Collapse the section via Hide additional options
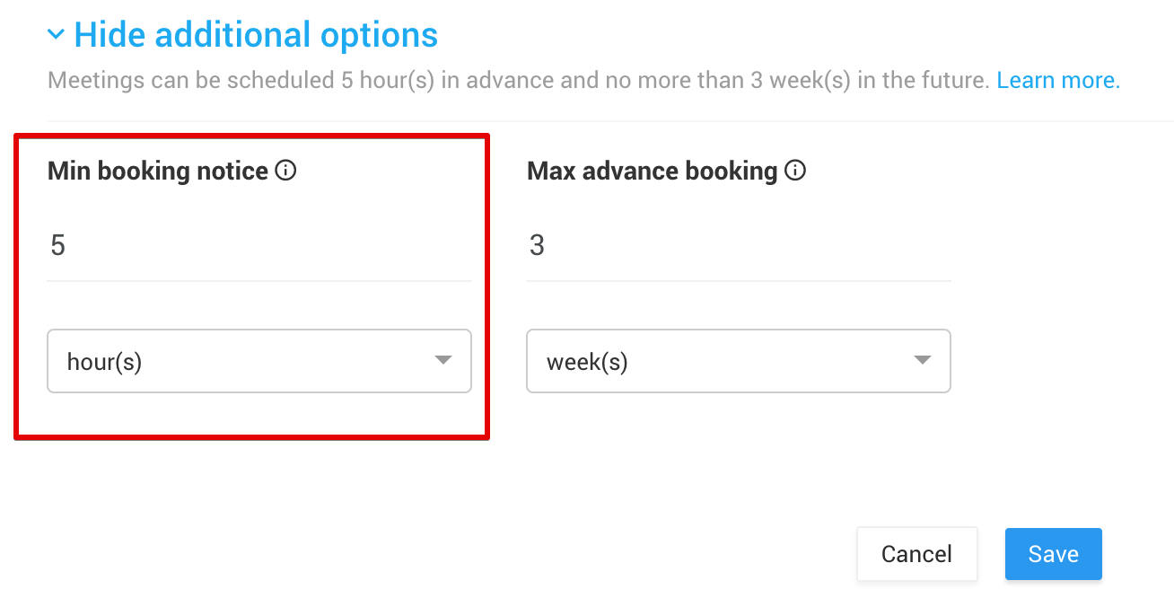 (256, 35)
